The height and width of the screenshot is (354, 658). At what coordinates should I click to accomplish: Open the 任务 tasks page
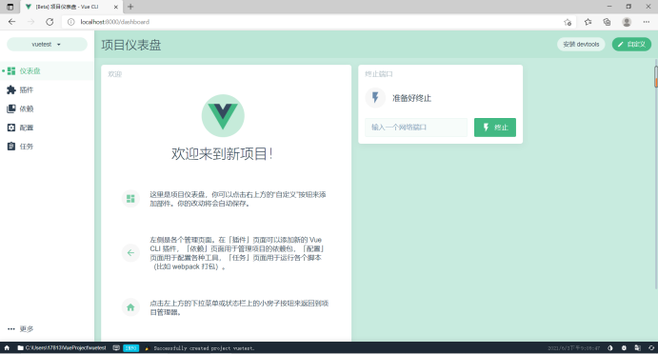47,147
